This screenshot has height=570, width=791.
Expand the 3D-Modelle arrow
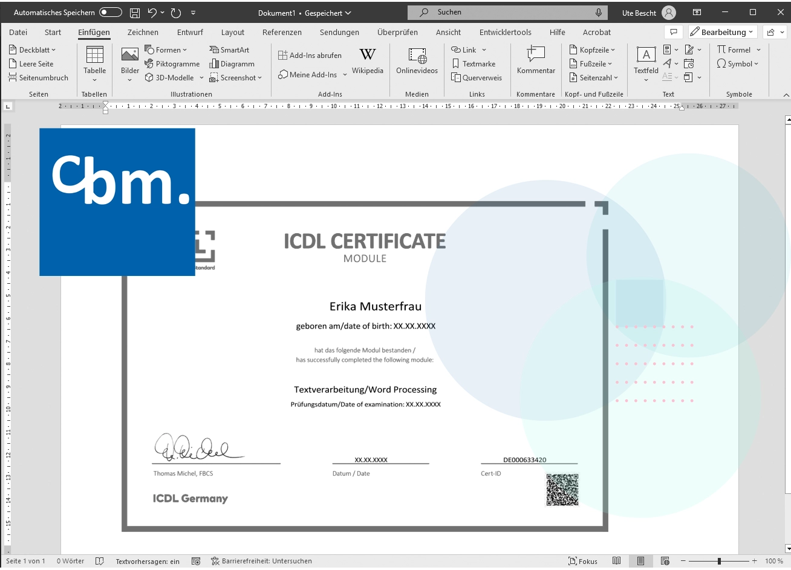point(201,78)
